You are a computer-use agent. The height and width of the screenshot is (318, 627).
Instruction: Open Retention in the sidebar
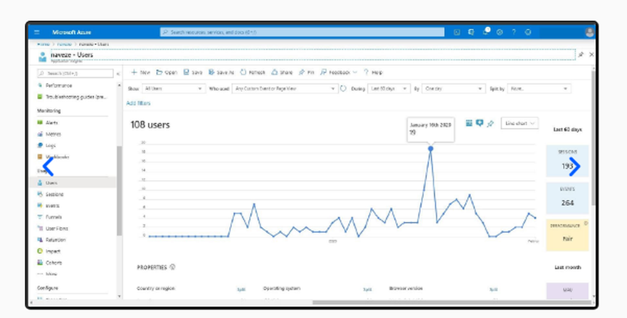tap(56, 240)
